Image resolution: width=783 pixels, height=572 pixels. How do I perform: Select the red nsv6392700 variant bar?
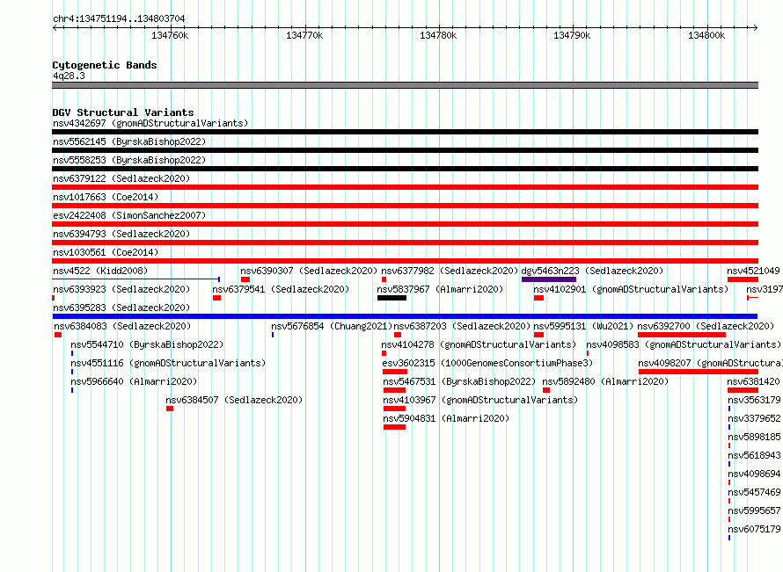pos(682,335)
